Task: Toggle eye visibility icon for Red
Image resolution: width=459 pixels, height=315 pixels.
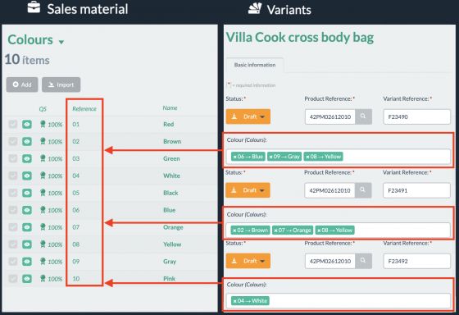Action: coord(27,124)
